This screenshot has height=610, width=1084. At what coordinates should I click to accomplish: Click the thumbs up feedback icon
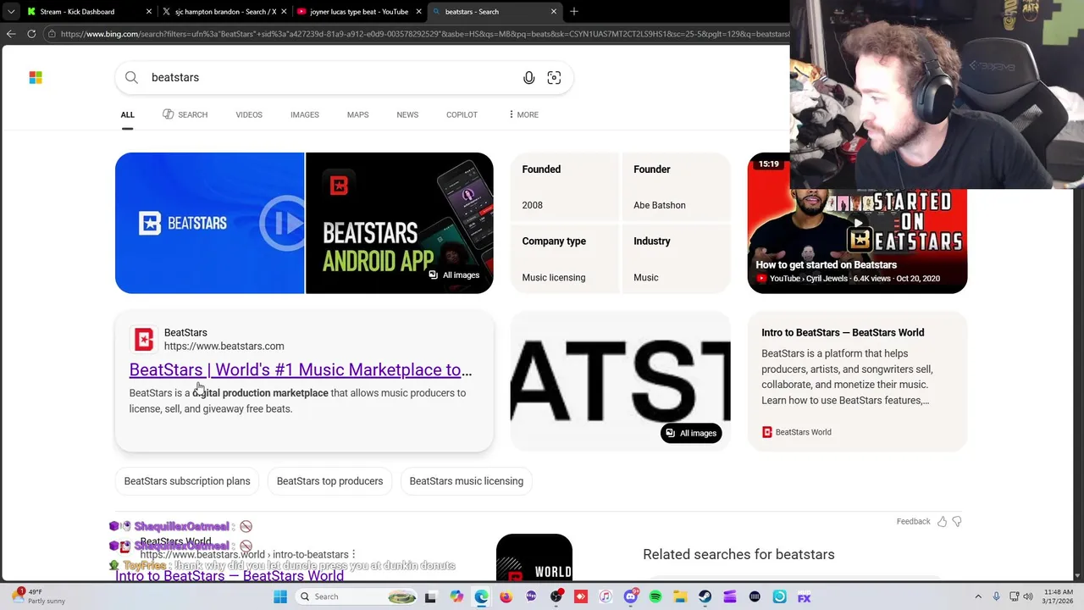942,521
